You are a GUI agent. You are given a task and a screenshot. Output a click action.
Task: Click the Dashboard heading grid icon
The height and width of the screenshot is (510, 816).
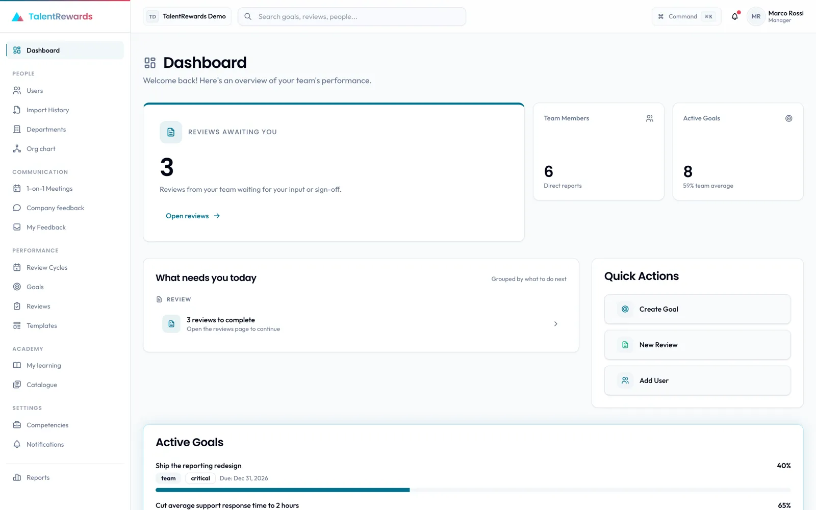coord(150,63)
